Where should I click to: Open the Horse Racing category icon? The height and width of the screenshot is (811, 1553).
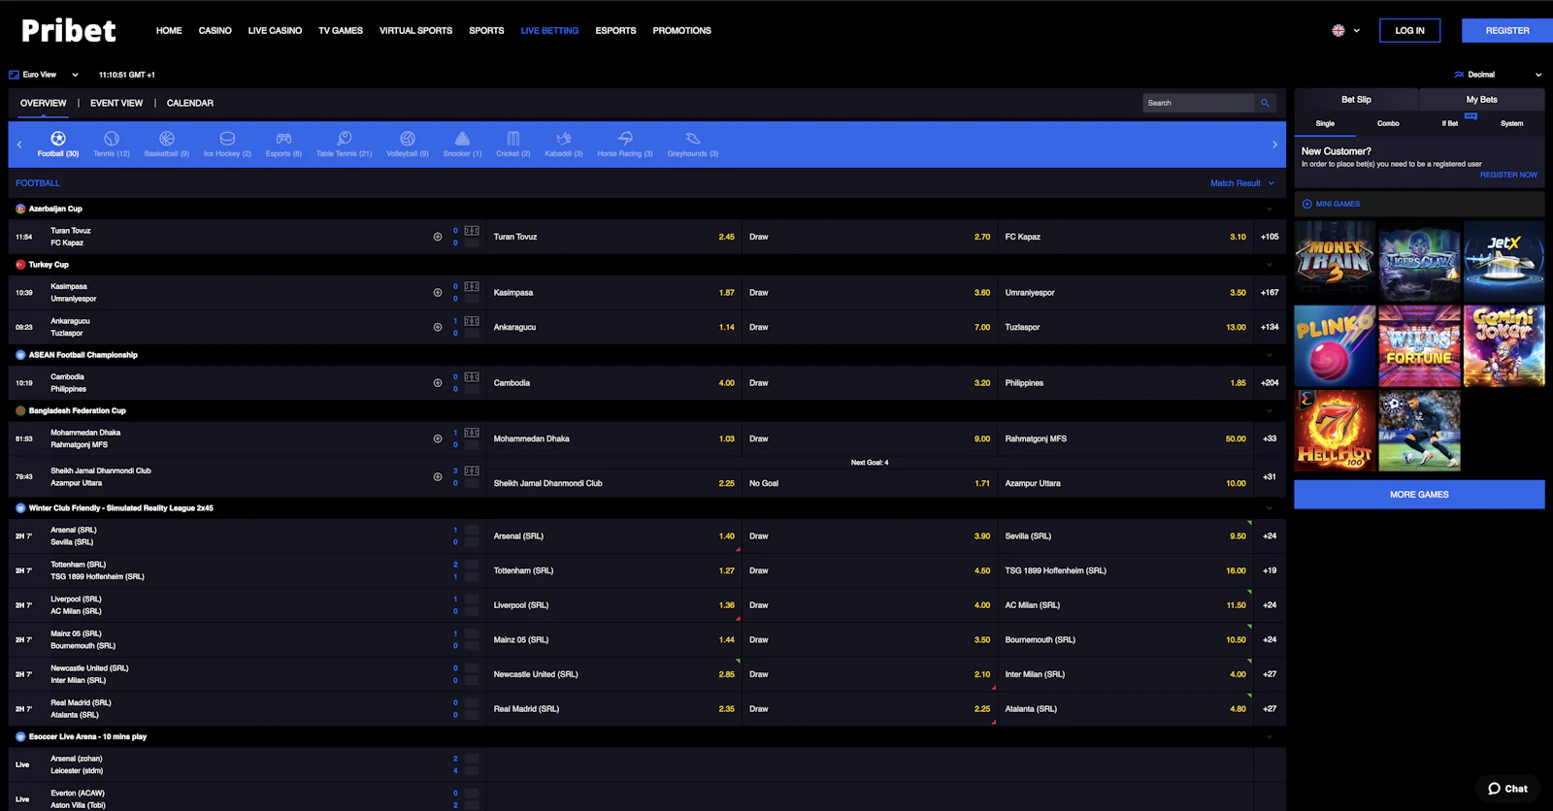[625, 140]
